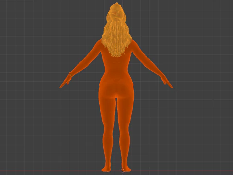Click the 3D cursor near the feet
233x175 pixels.
pyautogui.click(x=122, y=170)
